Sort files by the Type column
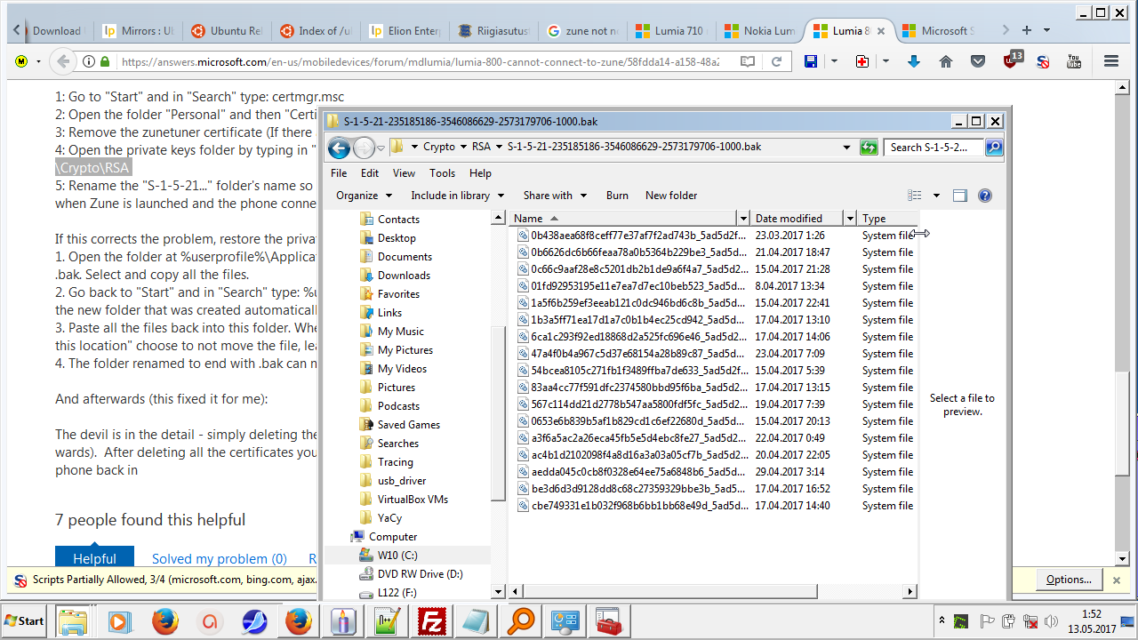1138x640 pixels. point(888,219)
